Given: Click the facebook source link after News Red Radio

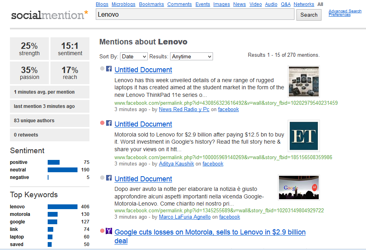Looking at the screenshot, I should click(228, 109).
